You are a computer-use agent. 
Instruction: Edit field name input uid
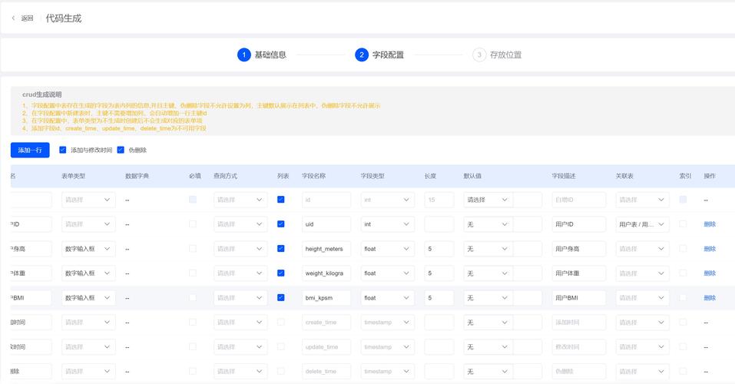pos(326,224)
